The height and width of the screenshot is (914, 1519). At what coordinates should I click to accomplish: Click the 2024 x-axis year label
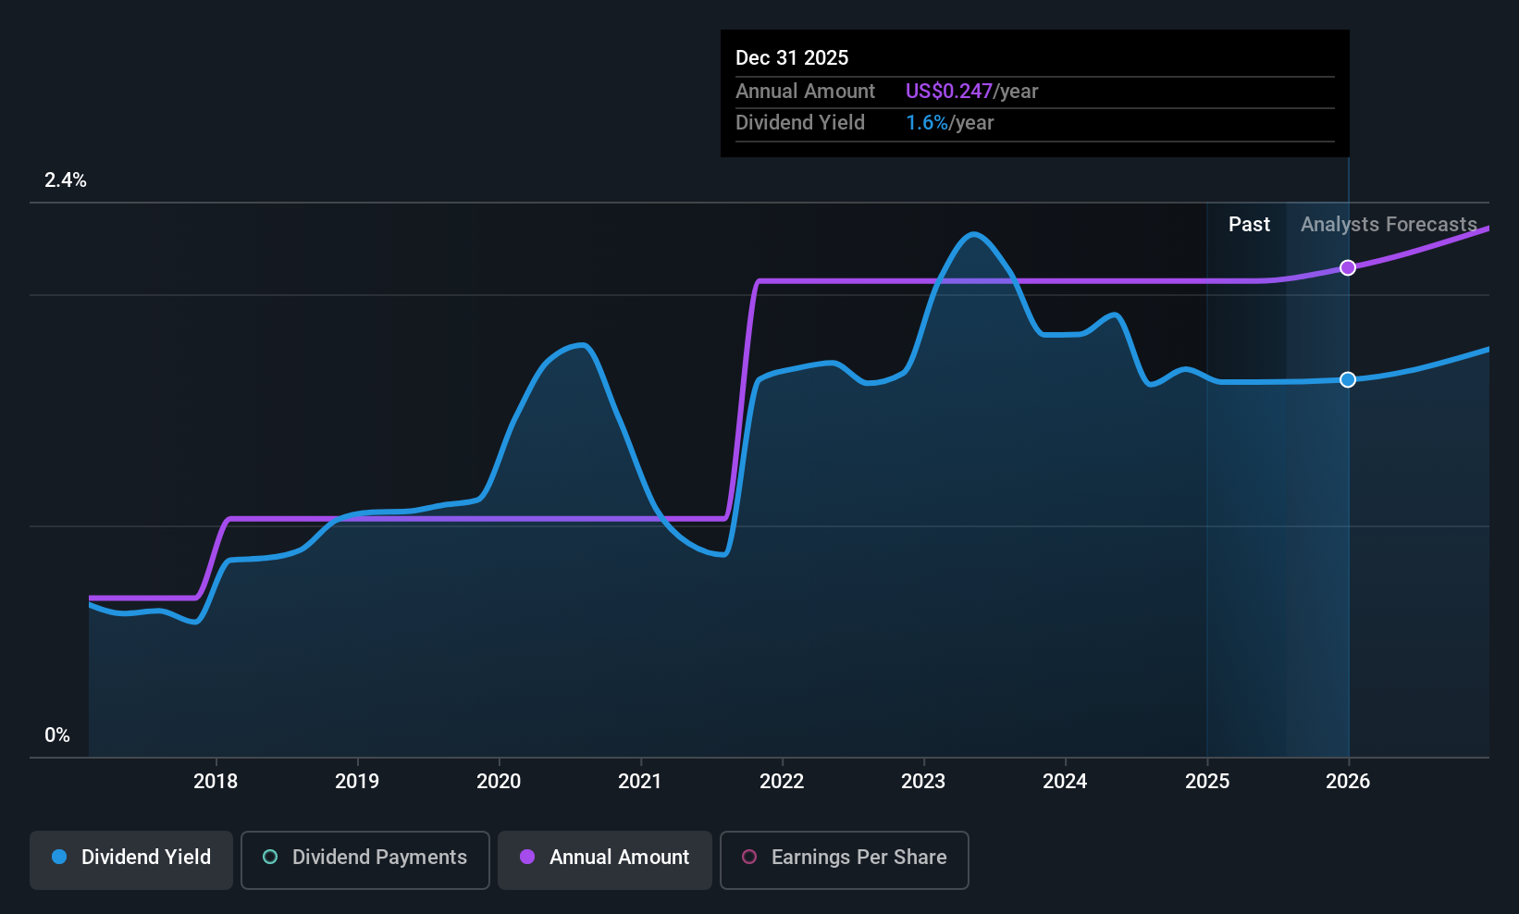click(x=1065, y=782)
